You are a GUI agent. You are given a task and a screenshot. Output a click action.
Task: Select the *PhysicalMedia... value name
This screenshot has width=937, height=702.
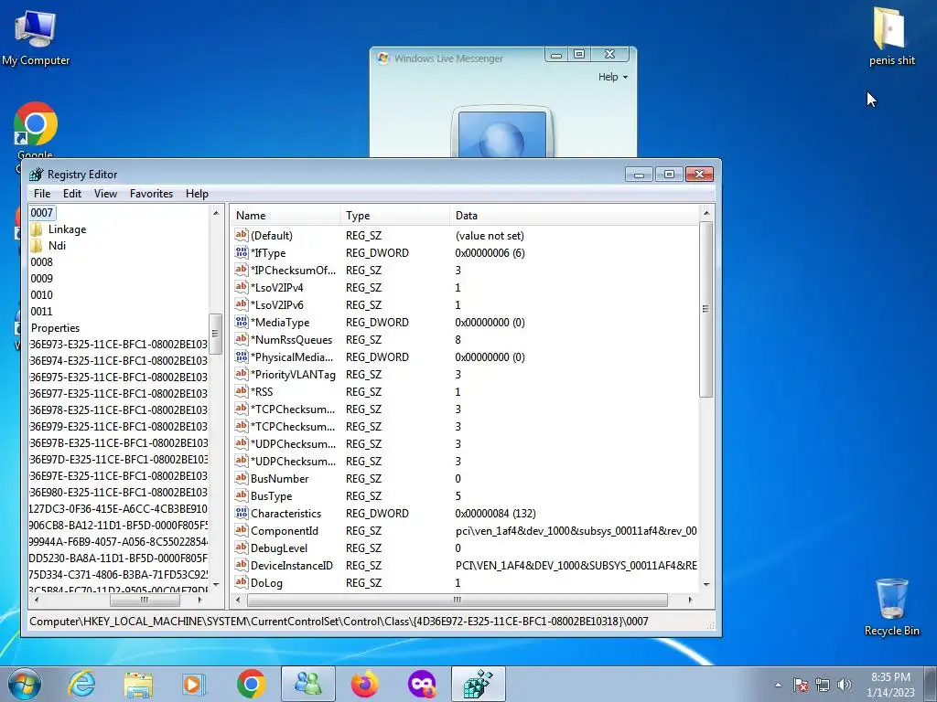pos(292,357)
